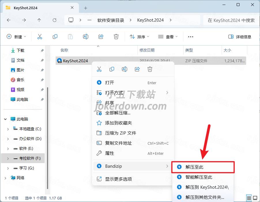The height and width of the screenshot is (202, 260).
Task: Open the 查看 view dropdown
Action: click(x=168, y=37)
